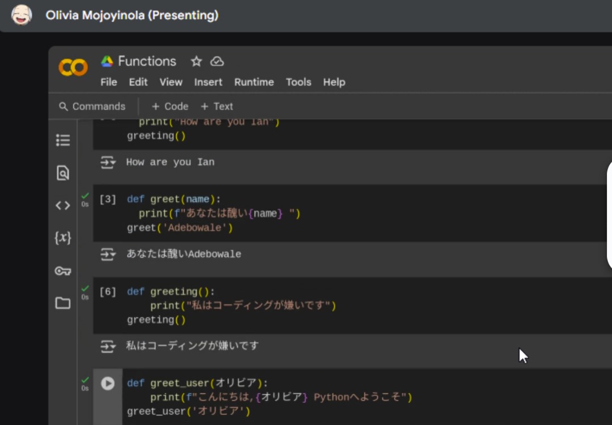Open output options for the 'How are you Ian' output
Viewport: 612px width, 425px height.
[x=107, y=163]
